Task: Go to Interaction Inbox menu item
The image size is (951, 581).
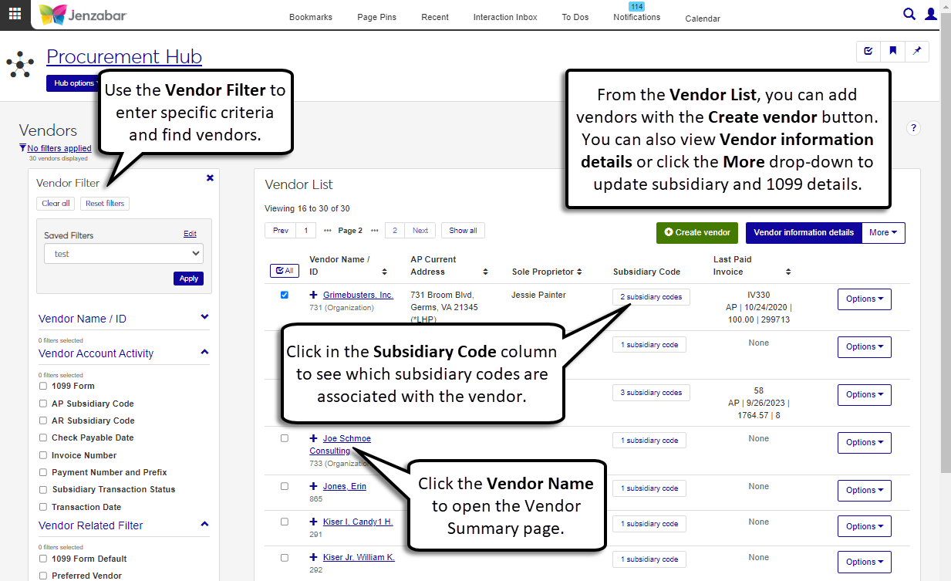Action: [505, 17]
